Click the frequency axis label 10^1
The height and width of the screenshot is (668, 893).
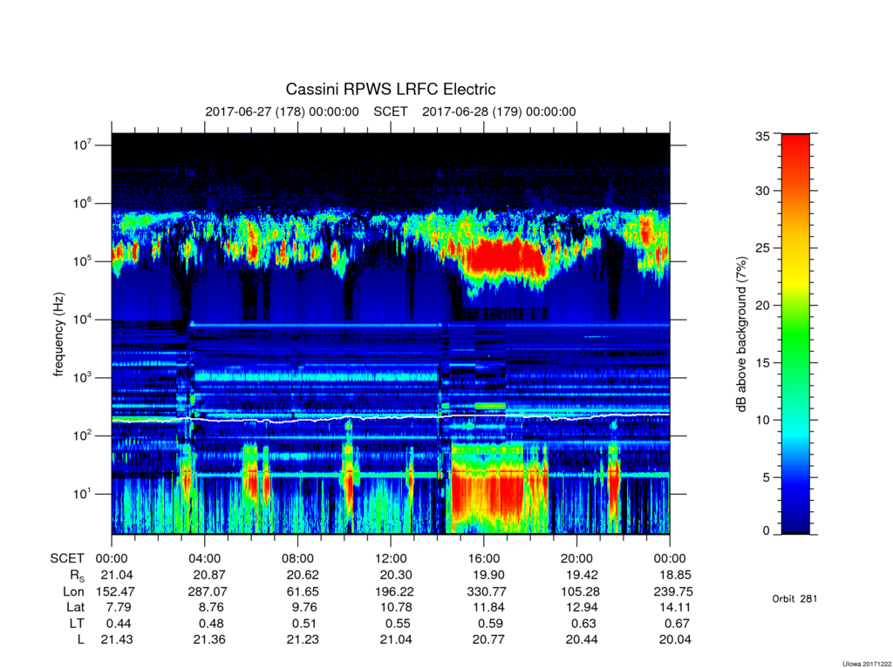pos(83,493)
